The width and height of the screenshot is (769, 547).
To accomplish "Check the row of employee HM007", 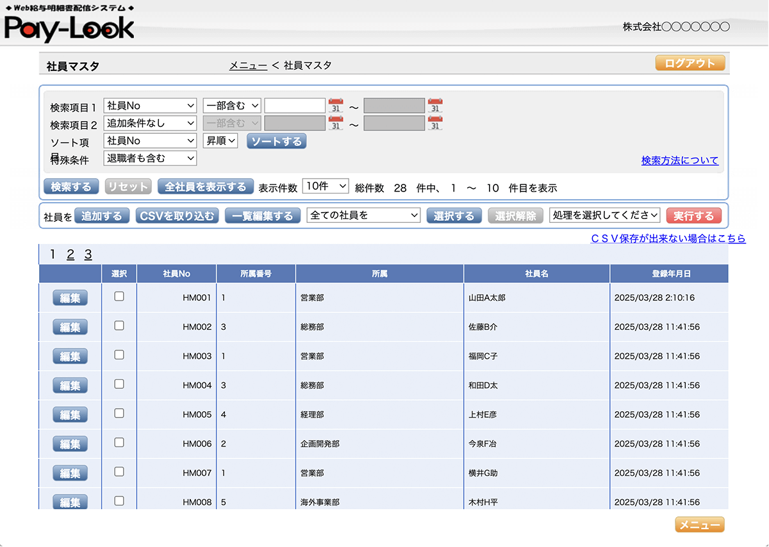I will (x=119, y=472).
